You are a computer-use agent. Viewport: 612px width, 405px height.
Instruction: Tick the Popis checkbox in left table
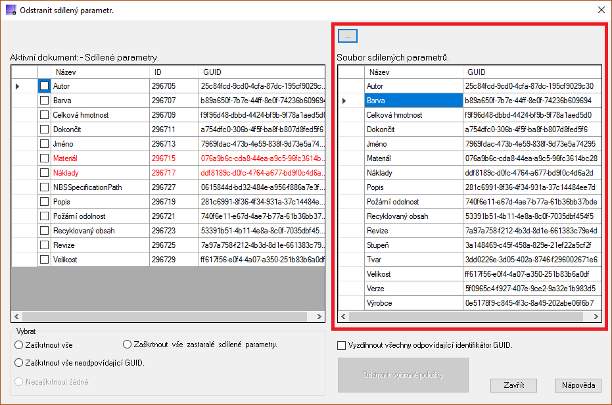click(x=45, y=202)
